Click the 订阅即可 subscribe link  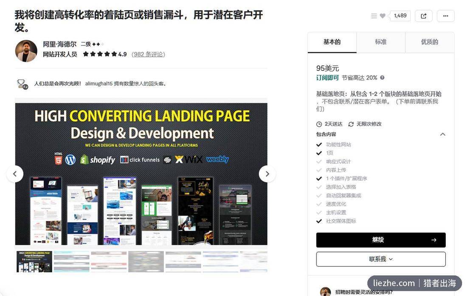pos(327,78)
